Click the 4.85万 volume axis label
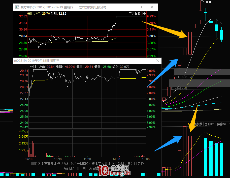230x178 pixels. click(23, 131)
